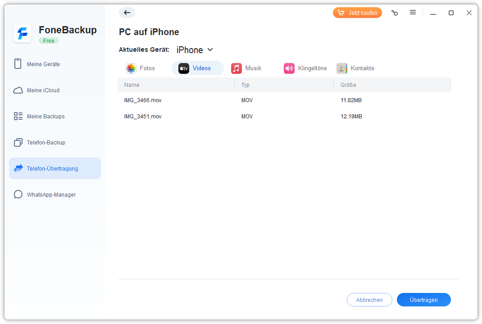Image resolution: width=482 pixels, height=324 pixels.
Task: Click the Jetzt kaufen button
Action: 357,13
